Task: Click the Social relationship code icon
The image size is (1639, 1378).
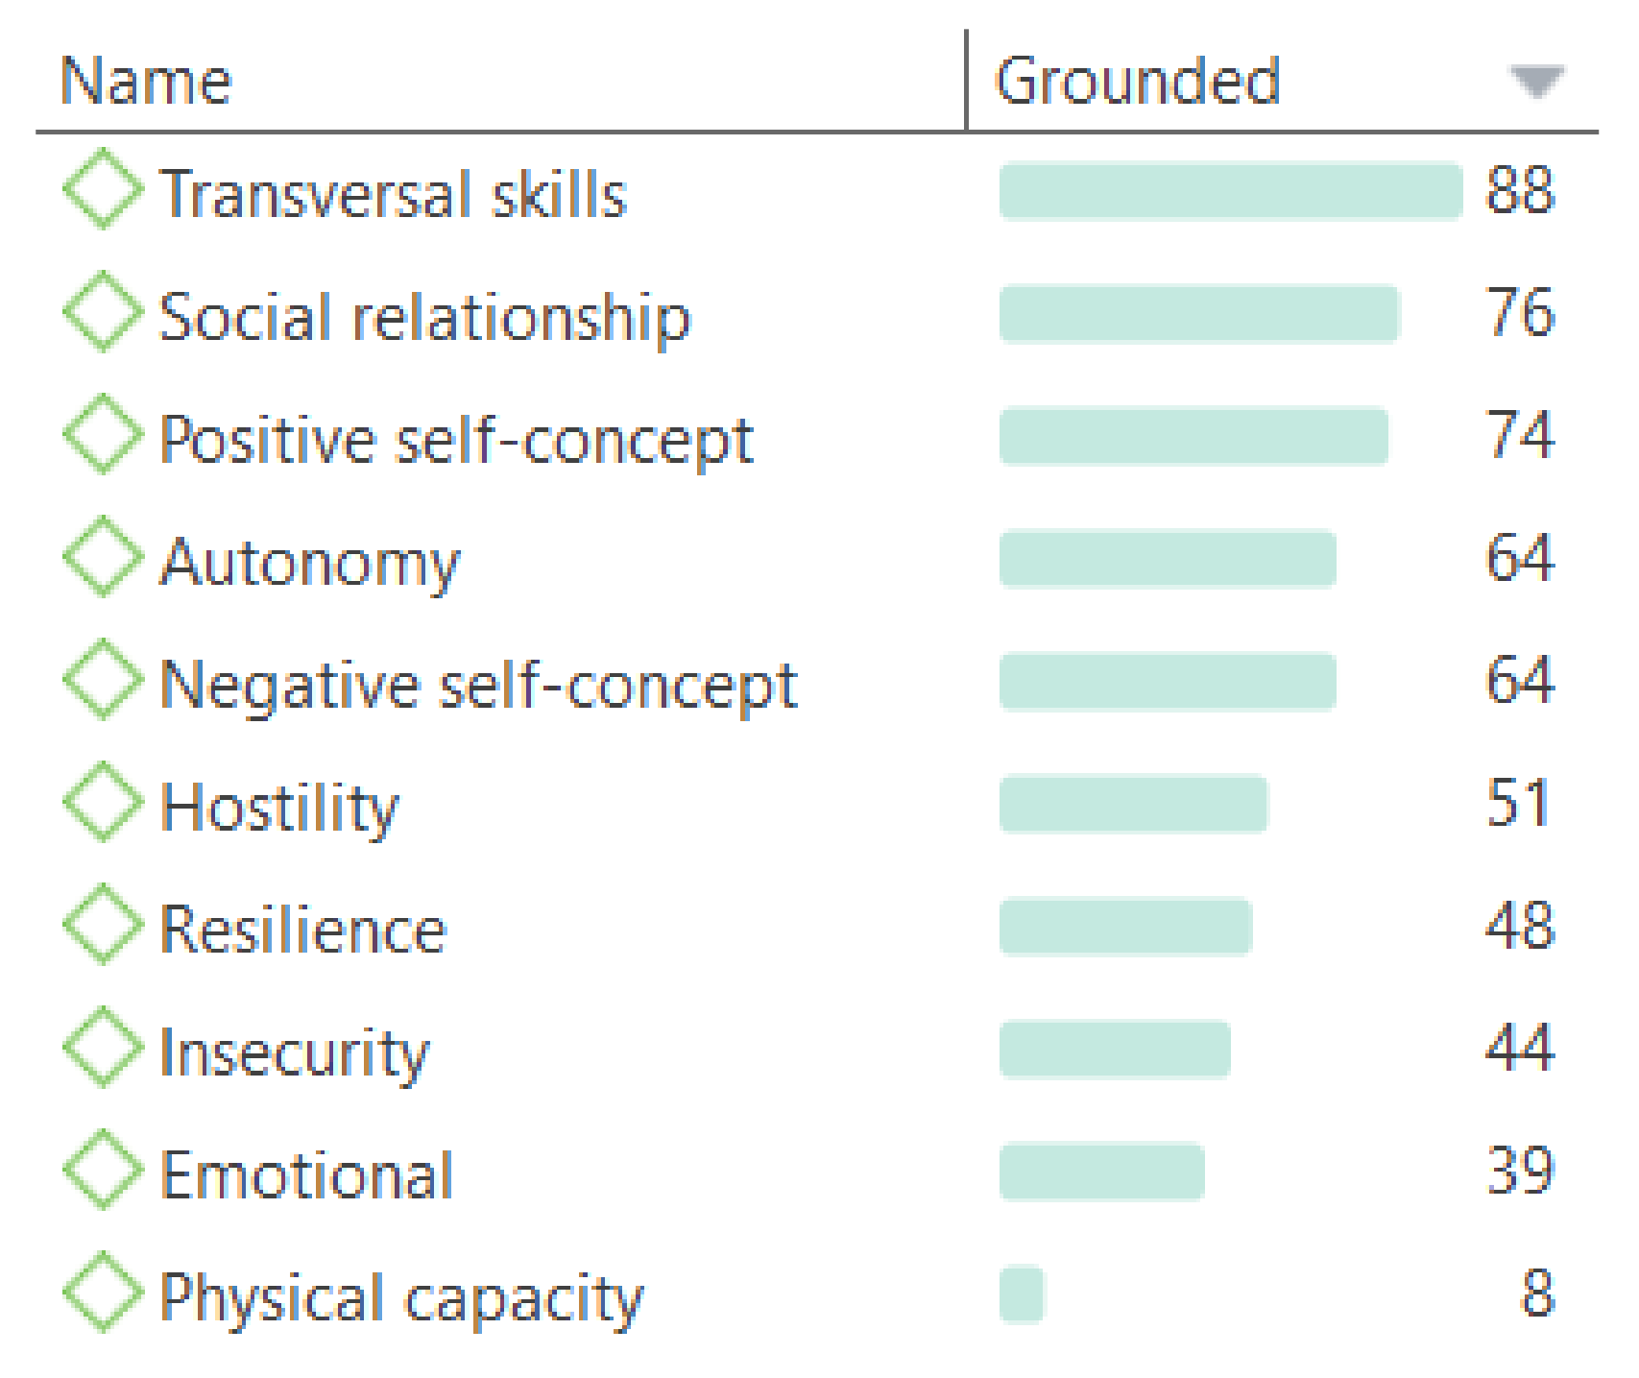Action: (x=103, y=312)
